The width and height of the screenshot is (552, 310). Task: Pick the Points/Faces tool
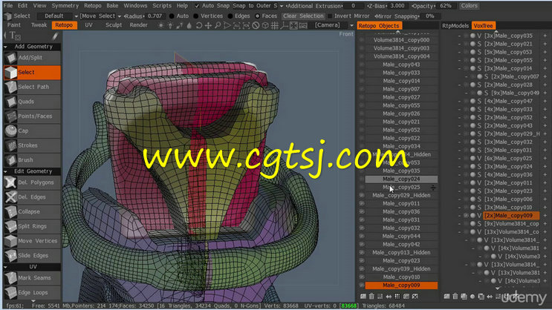point(32,116)
